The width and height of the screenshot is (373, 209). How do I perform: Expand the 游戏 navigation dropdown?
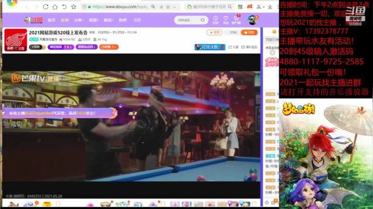pos(108,20)
